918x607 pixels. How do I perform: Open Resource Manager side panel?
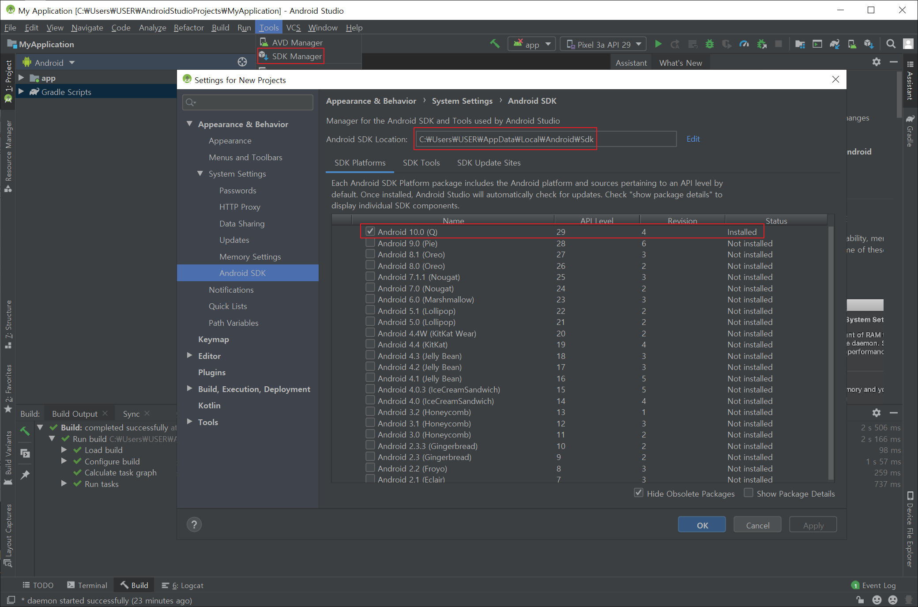[8, 156]
